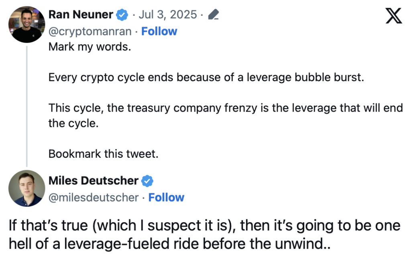Open the Ran Neuner display name link
The height and width of the screenshot is (255, 411).
(81, 14)
